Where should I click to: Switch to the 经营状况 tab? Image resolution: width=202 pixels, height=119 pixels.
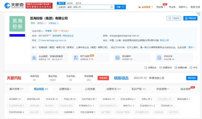(114, 89)
